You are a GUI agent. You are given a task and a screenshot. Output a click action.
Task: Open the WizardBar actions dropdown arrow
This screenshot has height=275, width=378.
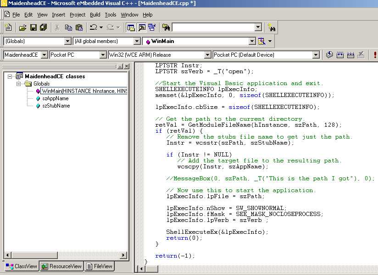(x=270, y=41)
